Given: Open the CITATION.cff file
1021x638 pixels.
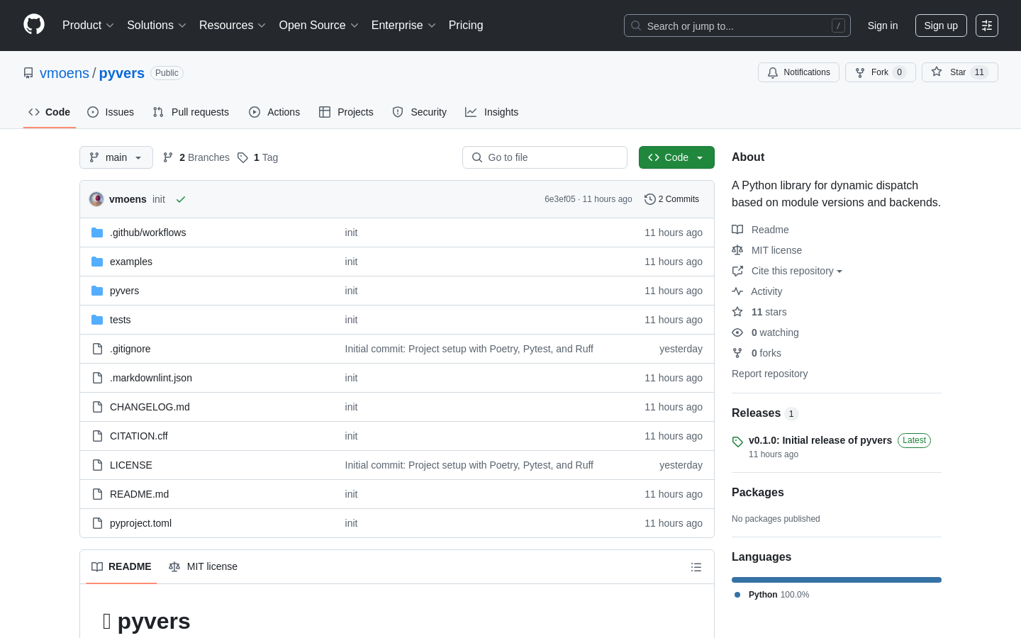Looking at the screenshot, I should tap(139, 436).
